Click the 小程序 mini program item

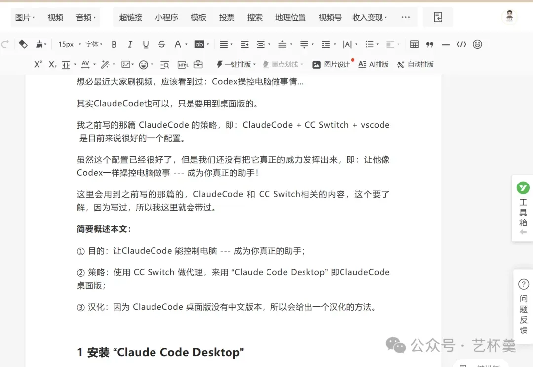pyautogui.click(x=167, y=17)
